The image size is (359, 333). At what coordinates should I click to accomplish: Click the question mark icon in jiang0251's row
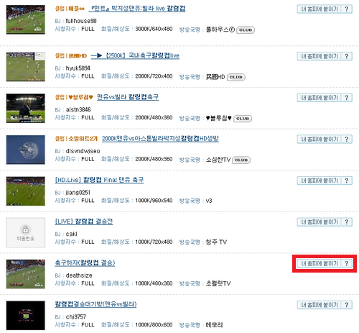tap(347, 181)
